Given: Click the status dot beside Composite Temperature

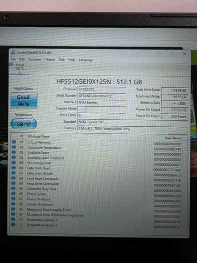Looking at the screenshot, I should (x=14, y=147).
